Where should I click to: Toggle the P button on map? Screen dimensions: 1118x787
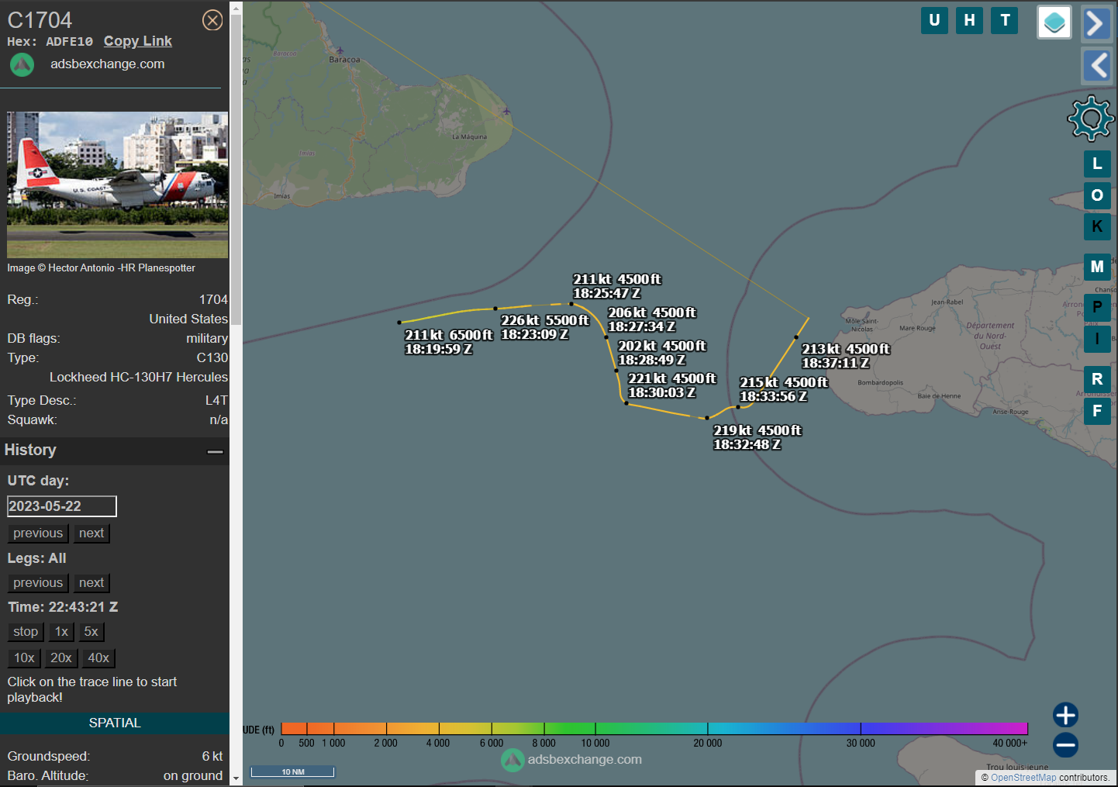click(x=1097, y=307)
